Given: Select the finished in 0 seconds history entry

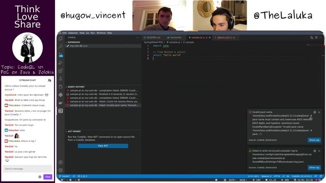Looking at the screenshot, I should 103,94.
